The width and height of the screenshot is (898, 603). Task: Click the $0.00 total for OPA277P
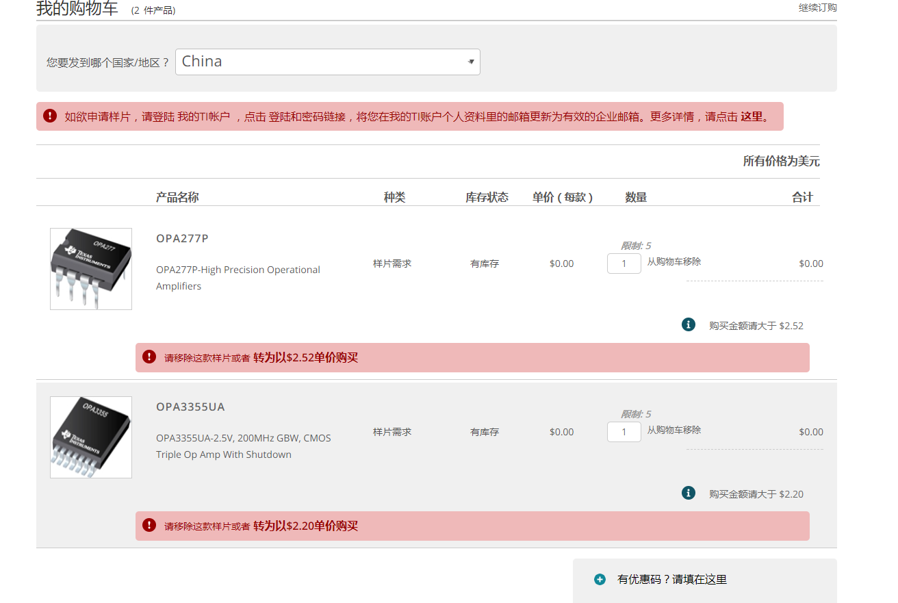point(811,264)
